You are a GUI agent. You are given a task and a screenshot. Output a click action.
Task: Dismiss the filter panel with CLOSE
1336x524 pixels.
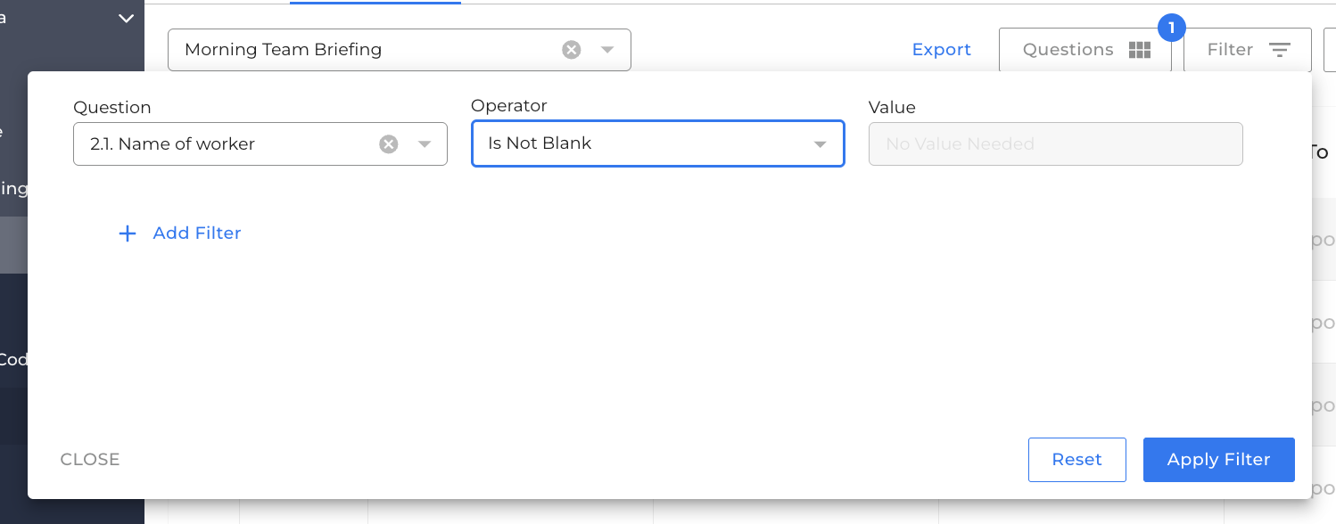[90, 460]
